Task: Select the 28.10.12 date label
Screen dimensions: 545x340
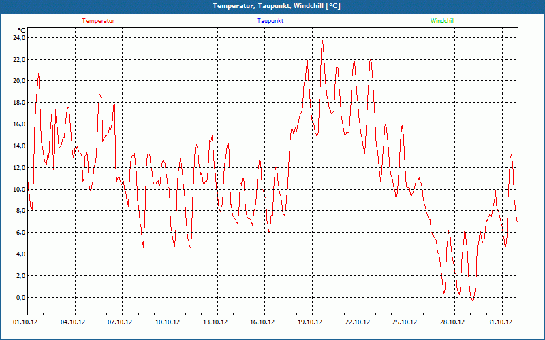Action: (x=452, y=322)
